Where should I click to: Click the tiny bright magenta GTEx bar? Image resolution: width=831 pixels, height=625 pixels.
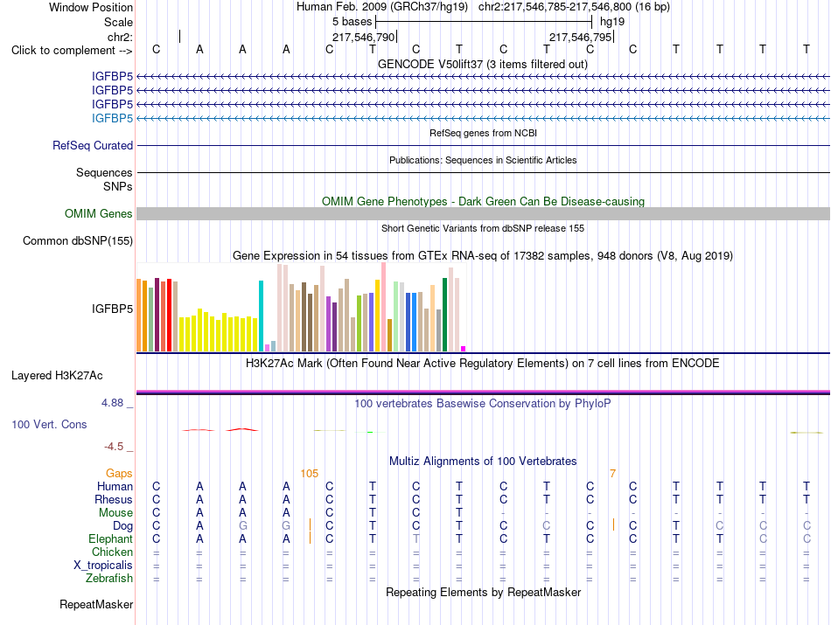pyautogui.click(x=464, y=349)
